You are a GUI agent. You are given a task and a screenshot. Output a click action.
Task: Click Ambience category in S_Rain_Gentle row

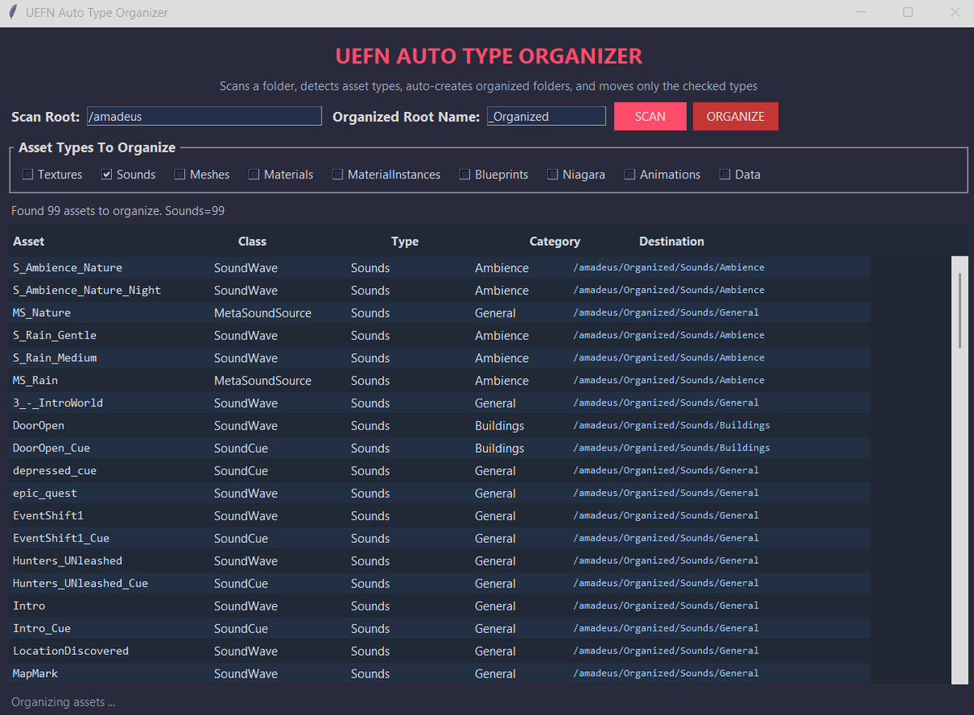[502, 335]
